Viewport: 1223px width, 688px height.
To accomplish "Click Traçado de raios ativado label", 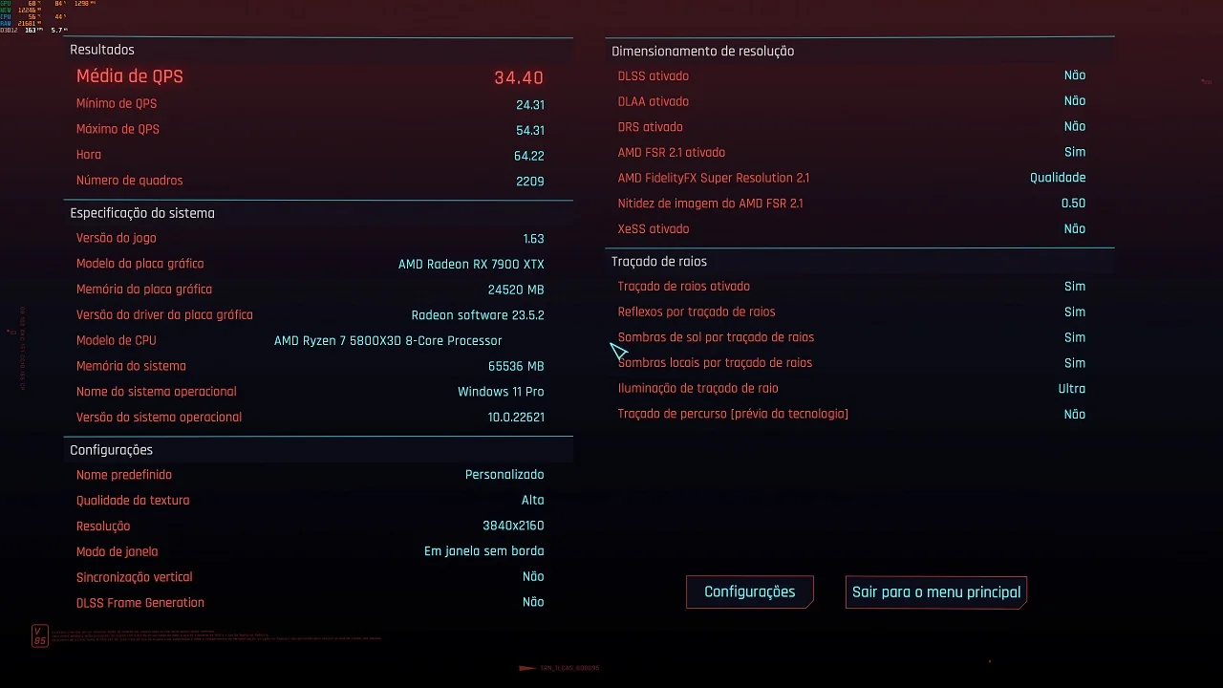I will point(684,287).
